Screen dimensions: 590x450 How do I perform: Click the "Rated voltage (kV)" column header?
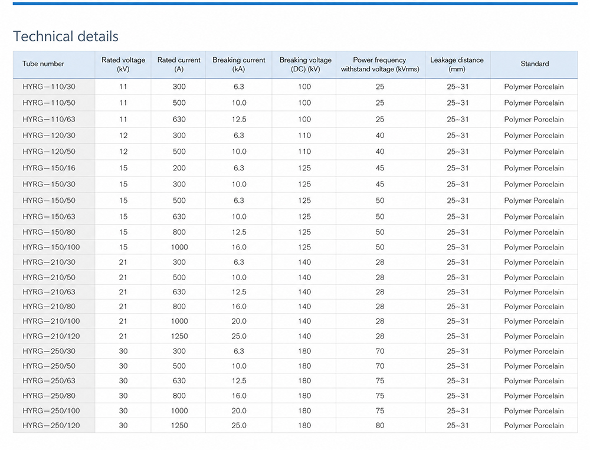tap(123, 64)
